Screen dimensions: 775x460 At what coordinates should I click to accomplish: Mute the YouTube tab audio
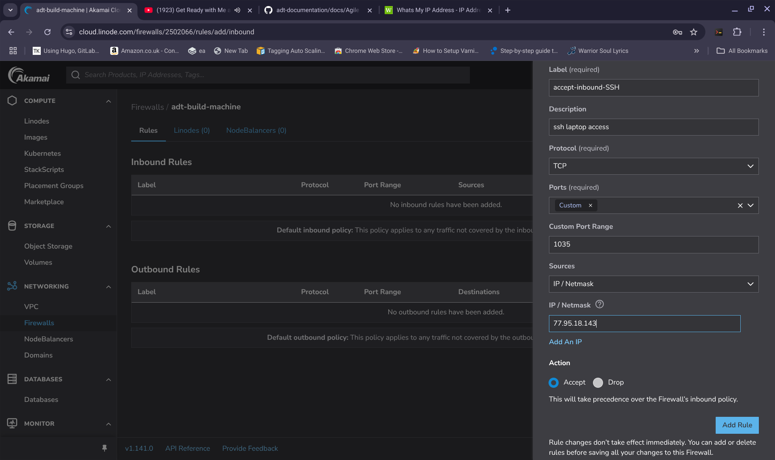point(237,10)
